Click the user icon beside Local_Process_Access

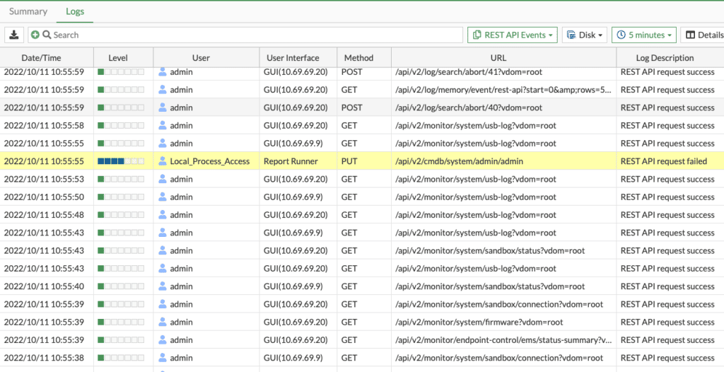[x=163, y=161]
